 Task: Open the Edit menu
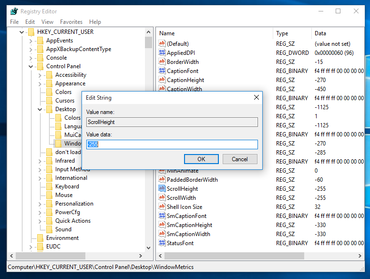[30, 22]
